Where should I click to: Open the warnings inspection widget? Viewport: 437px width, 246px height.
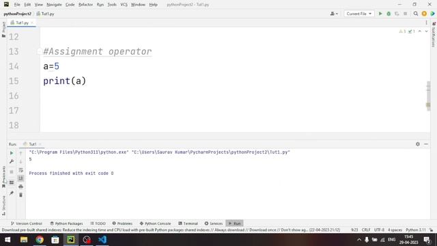pos(407,31)
